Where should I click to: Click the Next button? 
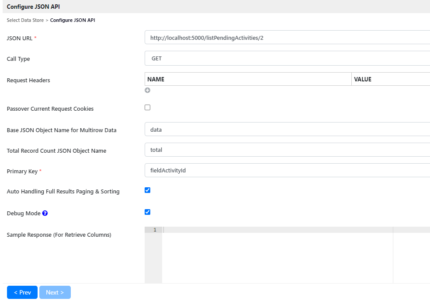coord(55,292)
